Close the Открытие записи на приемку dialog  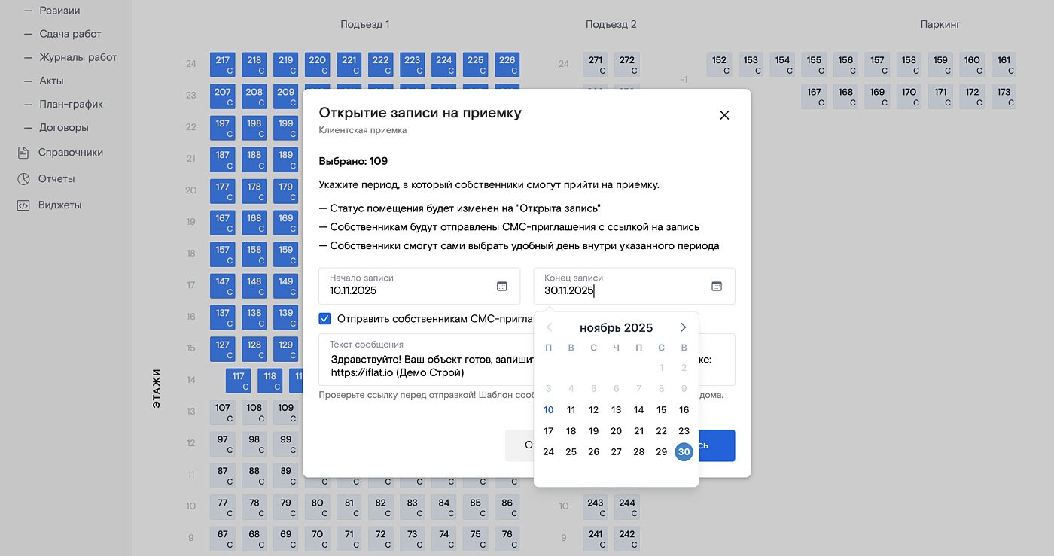pyautogui.click(x=724, y=115)
